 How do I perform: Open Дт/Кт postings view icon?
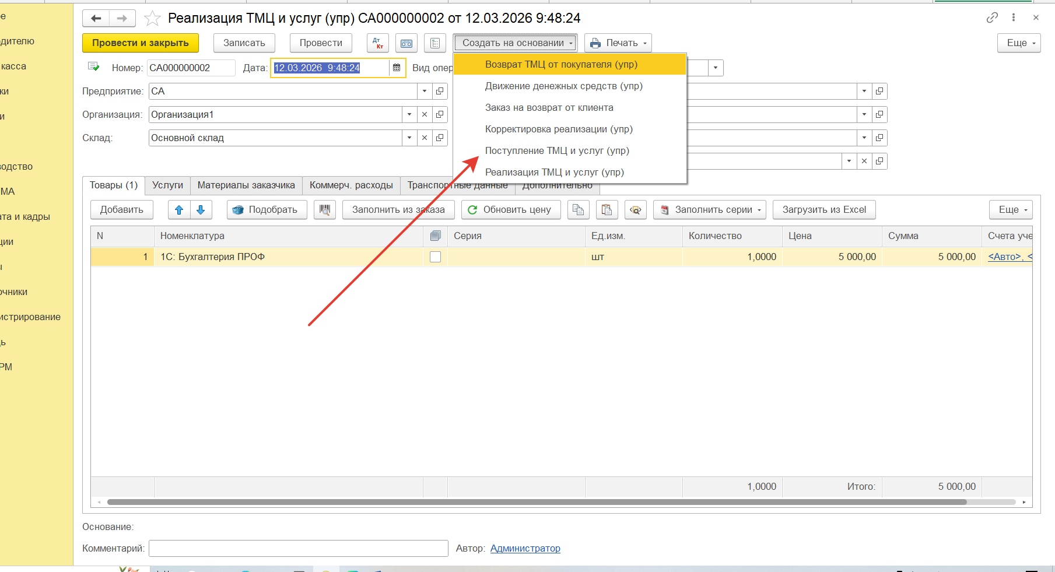[x=378, y=43]
